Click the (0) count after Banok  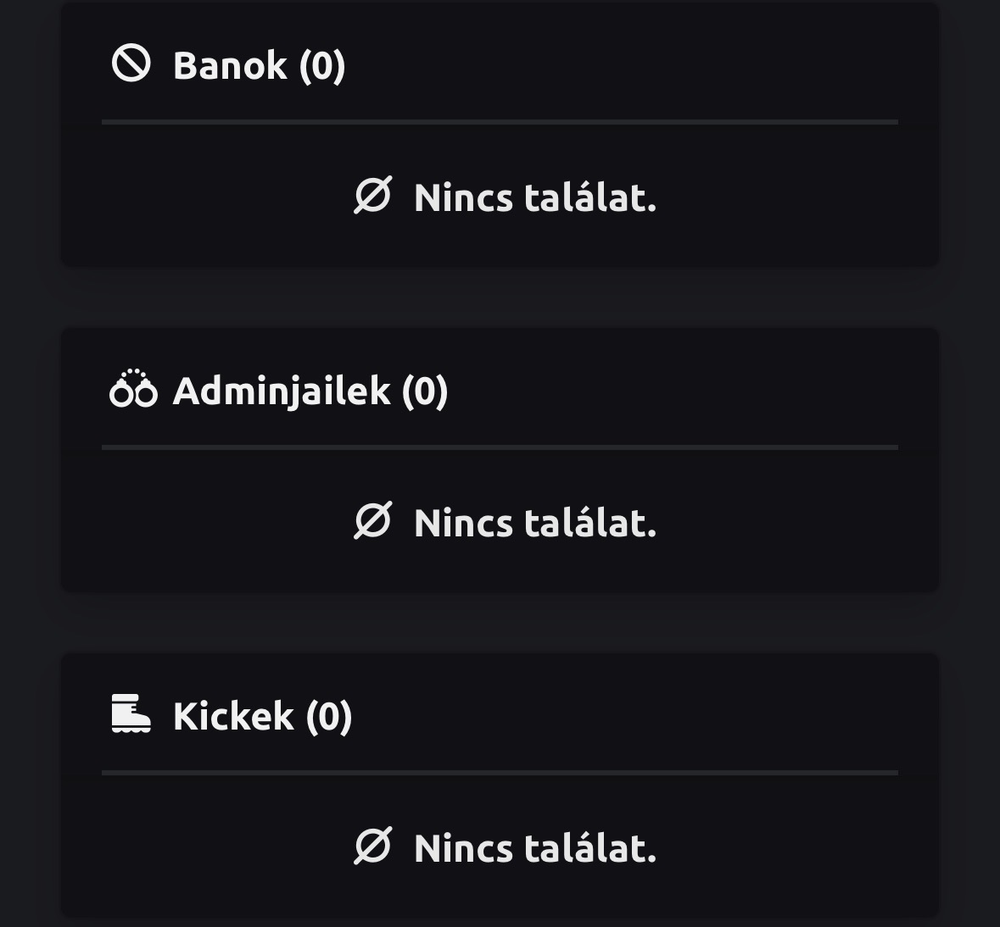tap(322, 66)
